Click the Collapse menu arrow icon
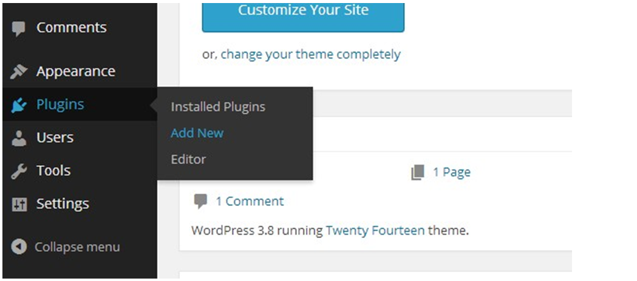This screenshot has height=281, width=637. (19, 247)
